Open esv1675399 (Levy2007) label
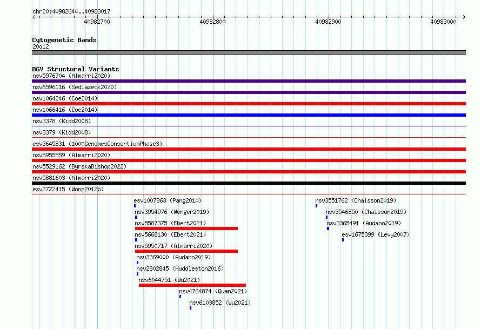Image resolution: width=481 pixels, height=329 pixels. point(376,234)
